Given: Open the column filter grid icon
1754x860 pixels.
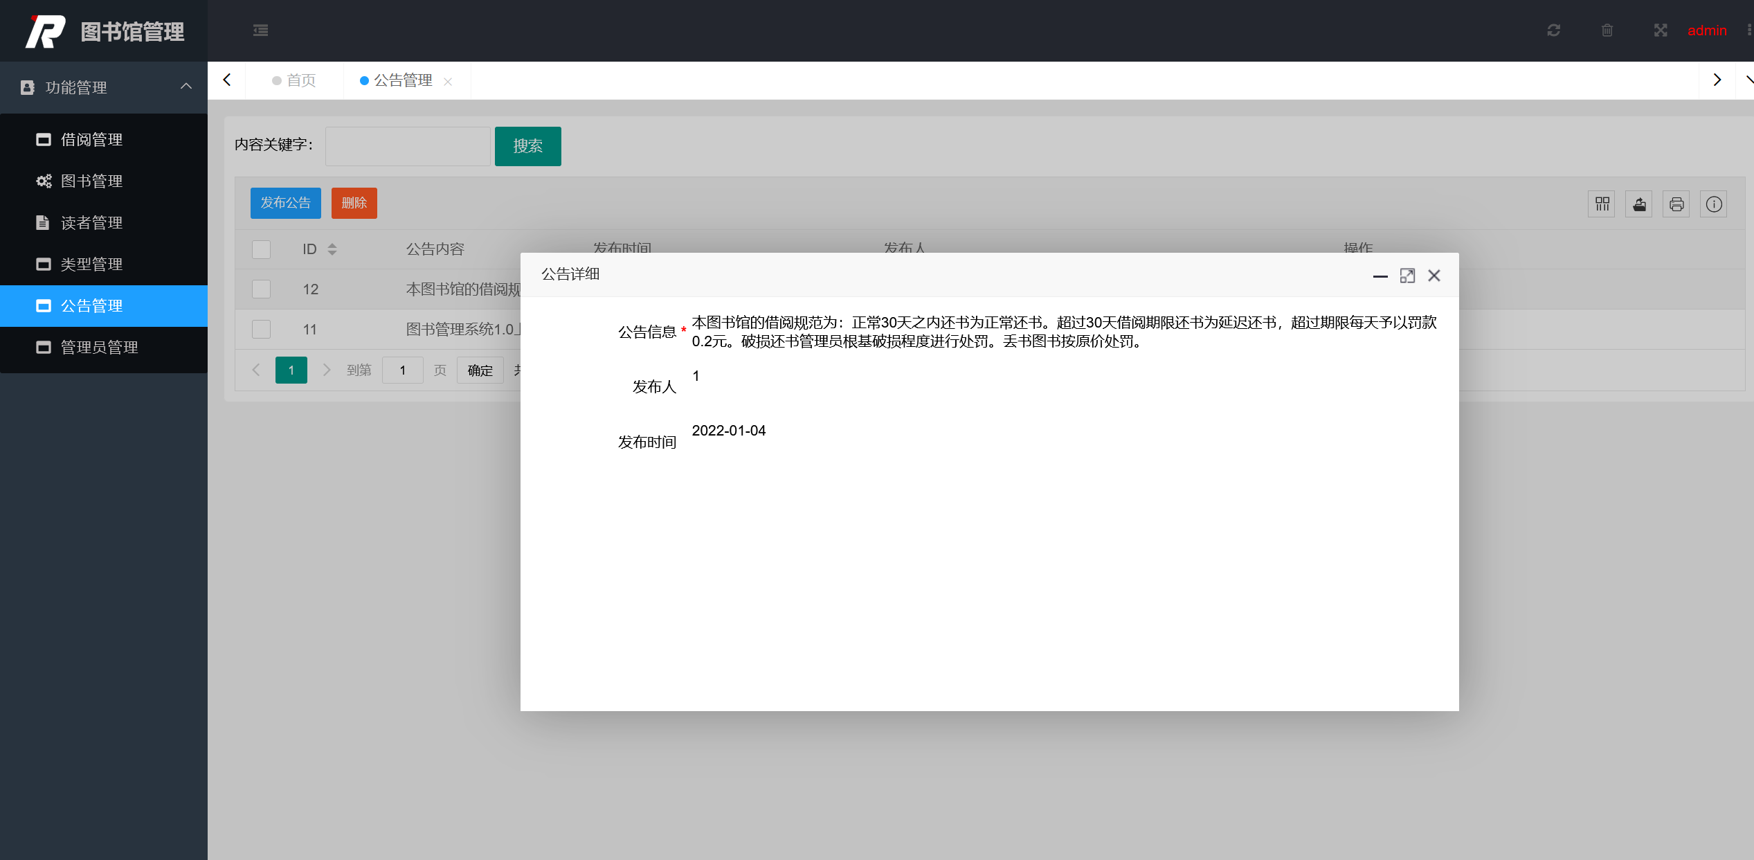Looking at the screenshot, I should pos(1602,204).
